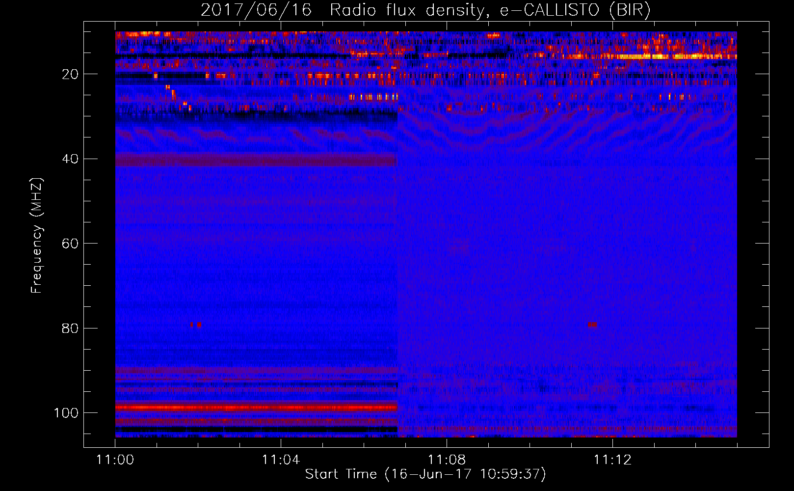794x491 pixels.
Task: Select the frequency tick label '60'
Action: [x=70, y=244]
